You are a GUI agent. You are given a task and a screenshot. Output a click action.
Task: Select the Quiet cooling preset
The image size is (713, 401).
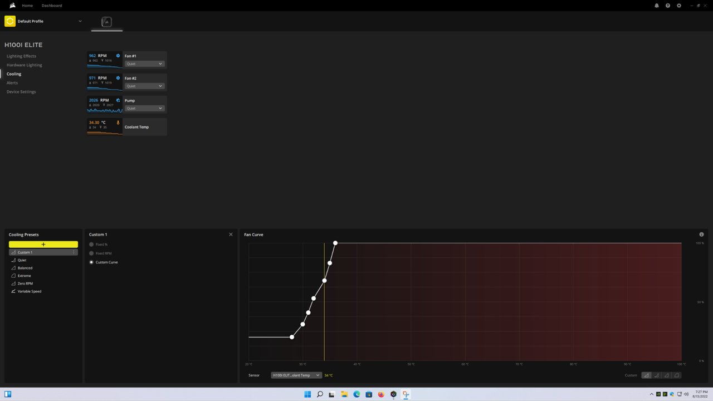coord(43,260)
